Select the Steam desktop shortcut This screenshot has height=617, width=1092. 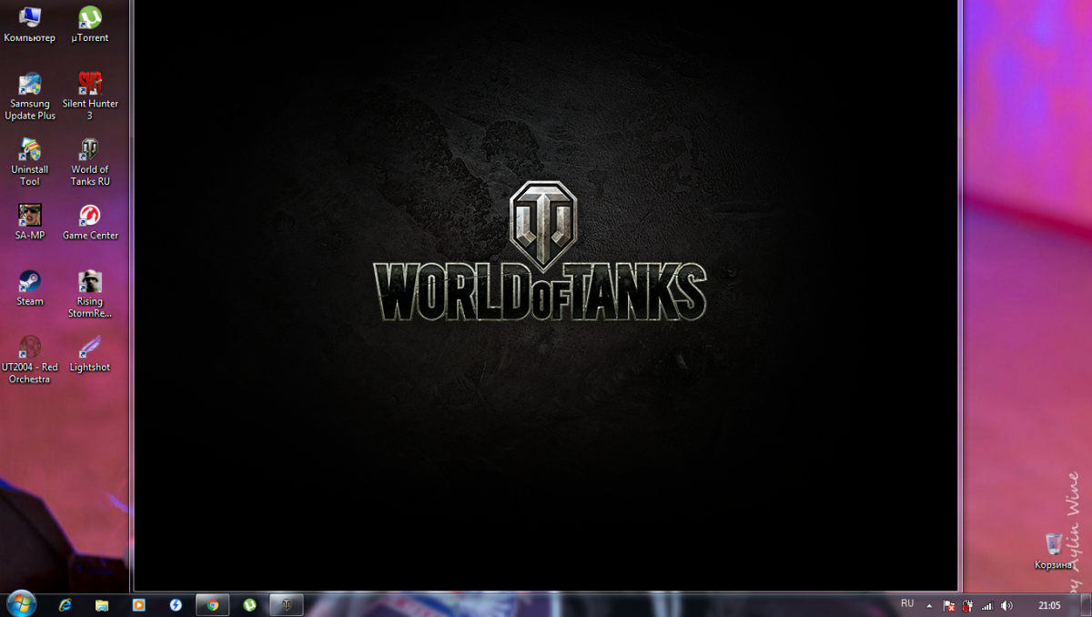pyautogui.click(x=29, y=288)
